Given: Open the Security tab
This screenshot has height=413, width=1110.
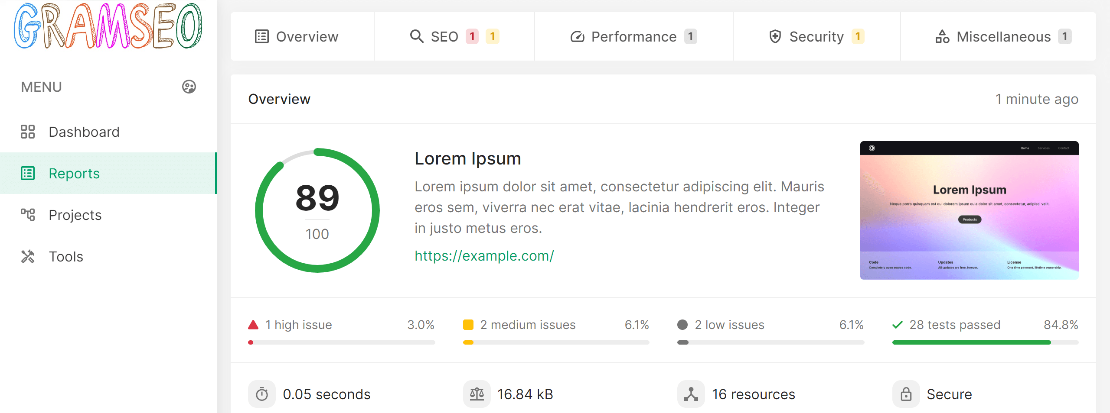Looking at the screenshot, I should tap(816, 37).
